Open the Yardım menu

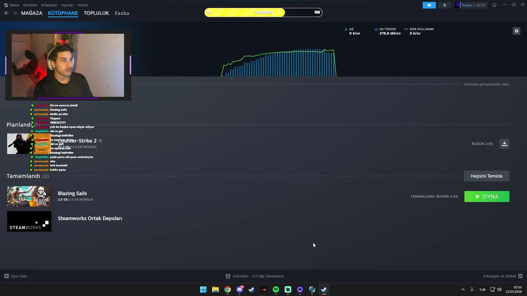(x=82, y=5)
